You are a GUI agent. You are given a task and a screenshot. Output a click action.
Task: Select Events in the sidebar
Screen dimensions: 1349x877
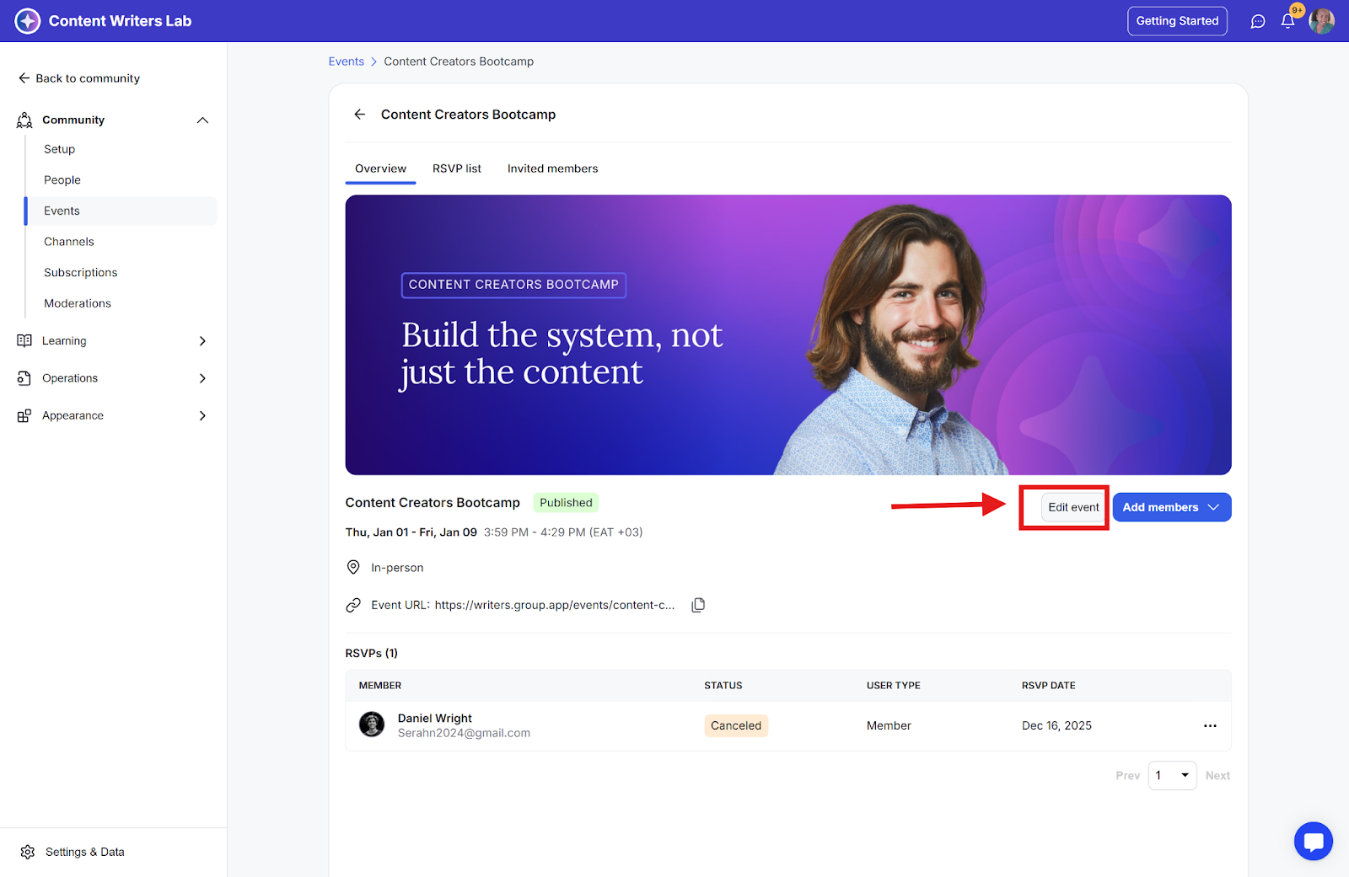pos(122,211)
